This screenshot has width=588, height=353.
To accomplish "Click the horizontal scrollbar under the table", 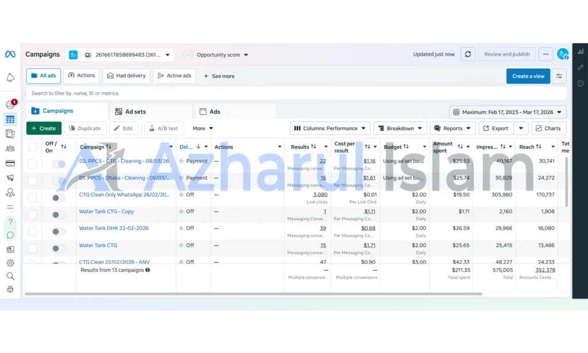I will [x=253, y=294].
